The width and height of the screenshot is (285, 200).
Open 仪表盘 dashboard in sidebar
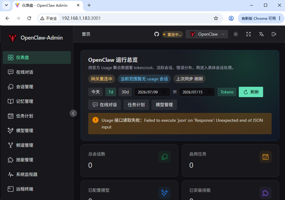coord(37,58)
